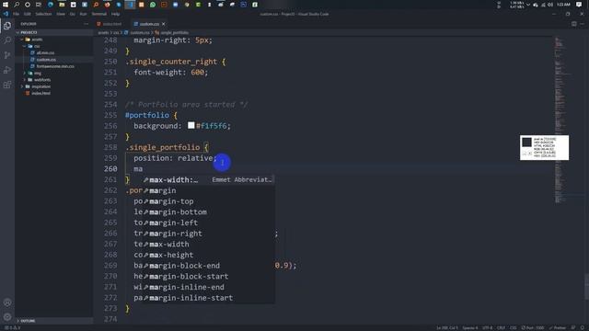Expand the OUTLINE section
This screenshot has height=331, width=589.
54,321
